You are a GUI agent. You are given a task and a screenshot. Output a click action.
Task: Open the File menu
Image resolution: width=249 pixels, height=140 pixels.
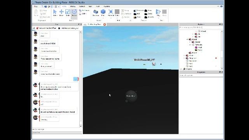coord(36,6)
